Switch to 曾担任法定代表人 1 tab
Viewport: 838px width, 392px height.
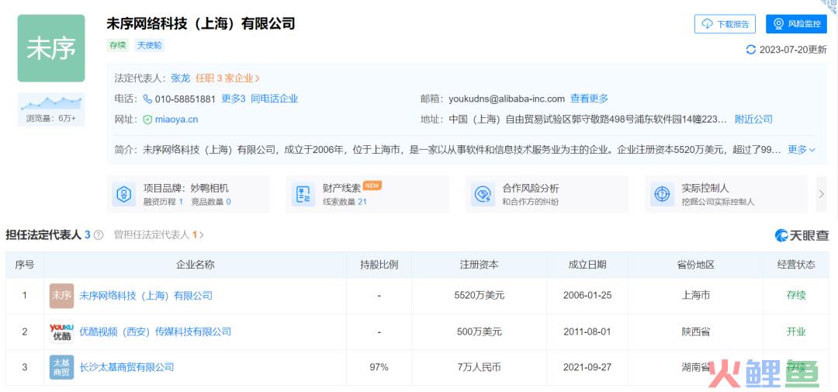click(x=158, y=234)
